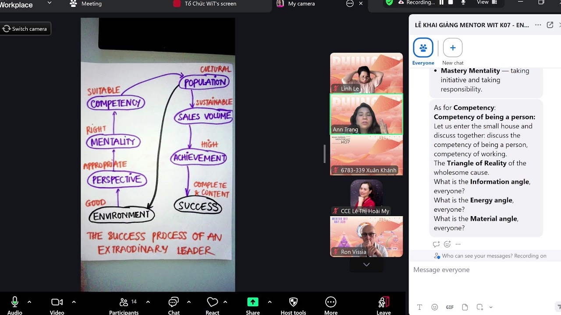Expand Participants options caret

click(148, 302)
